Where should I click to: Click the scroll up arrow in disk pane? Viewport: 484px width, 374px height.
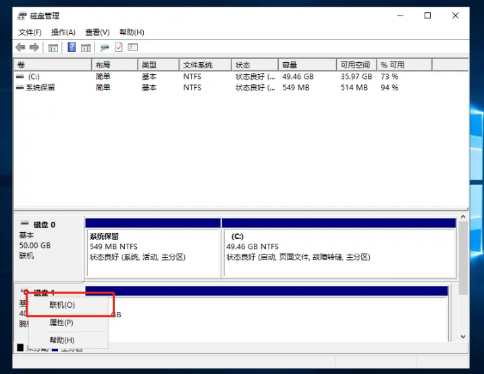click(463, 217)
